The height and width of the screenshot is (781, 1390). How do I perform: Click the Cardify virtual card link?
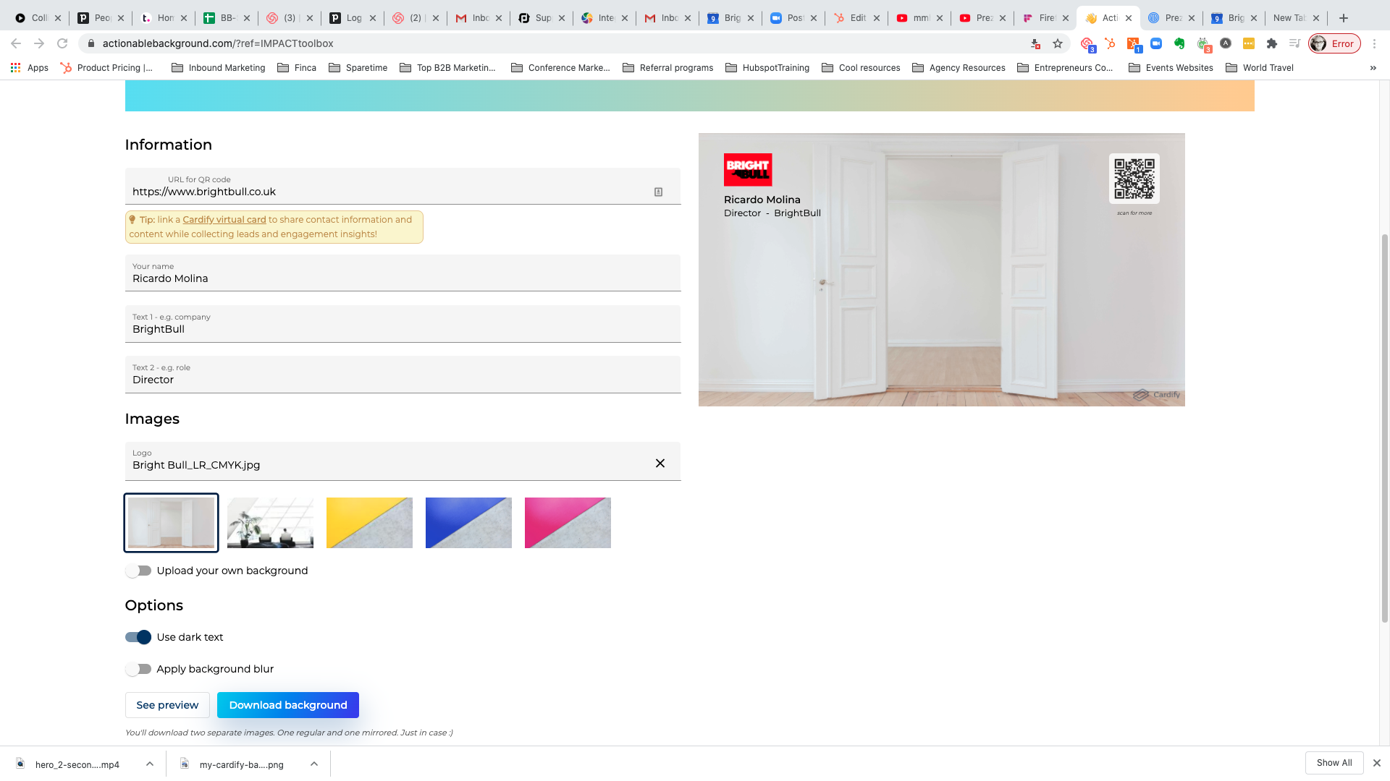224,219
